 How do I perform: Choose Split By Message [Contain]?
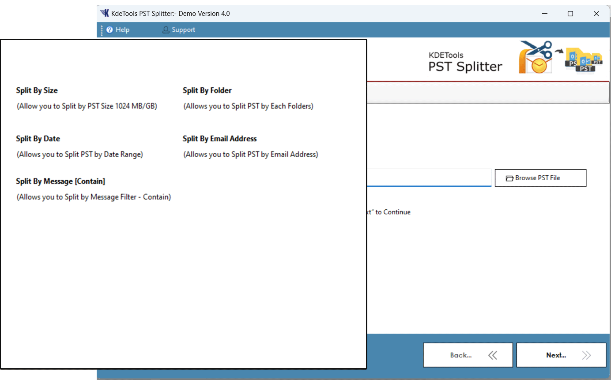pyautogui.click(x=60, y=182)
